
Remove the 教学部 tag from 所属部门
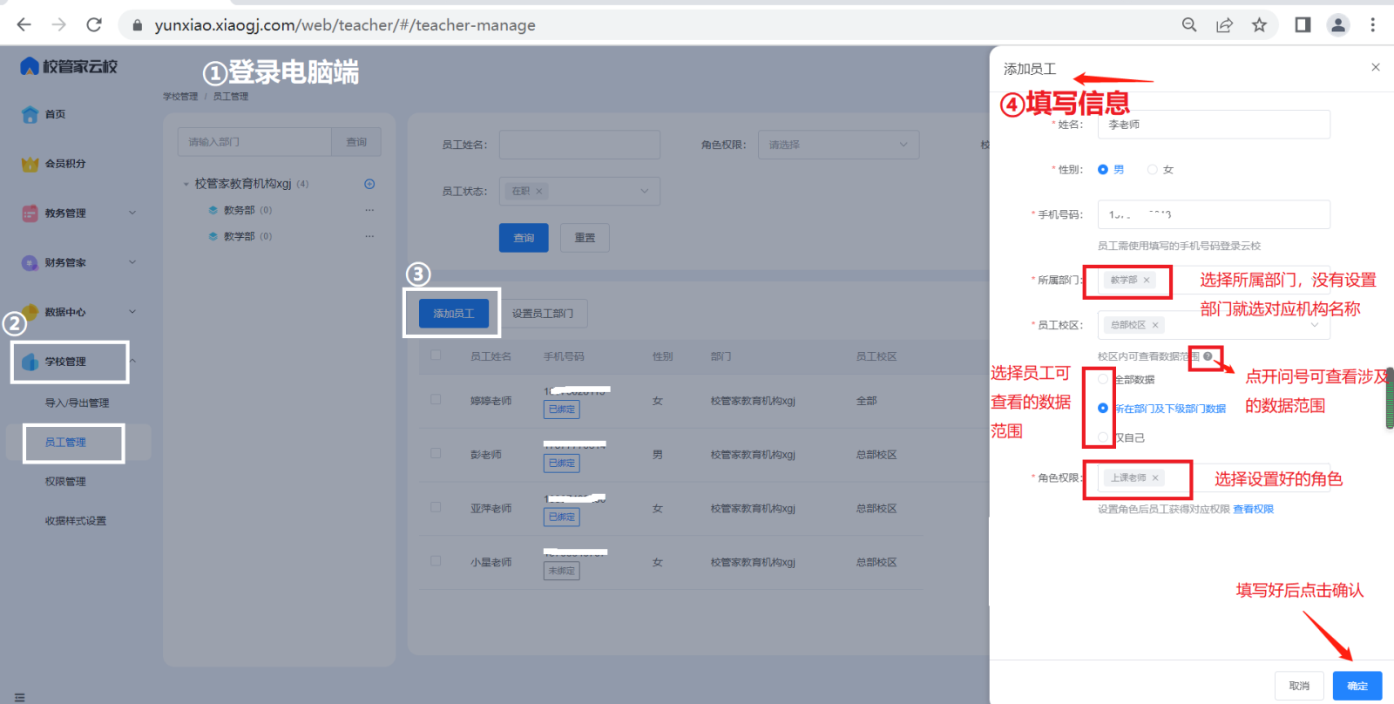click(x=1147, y=280)
